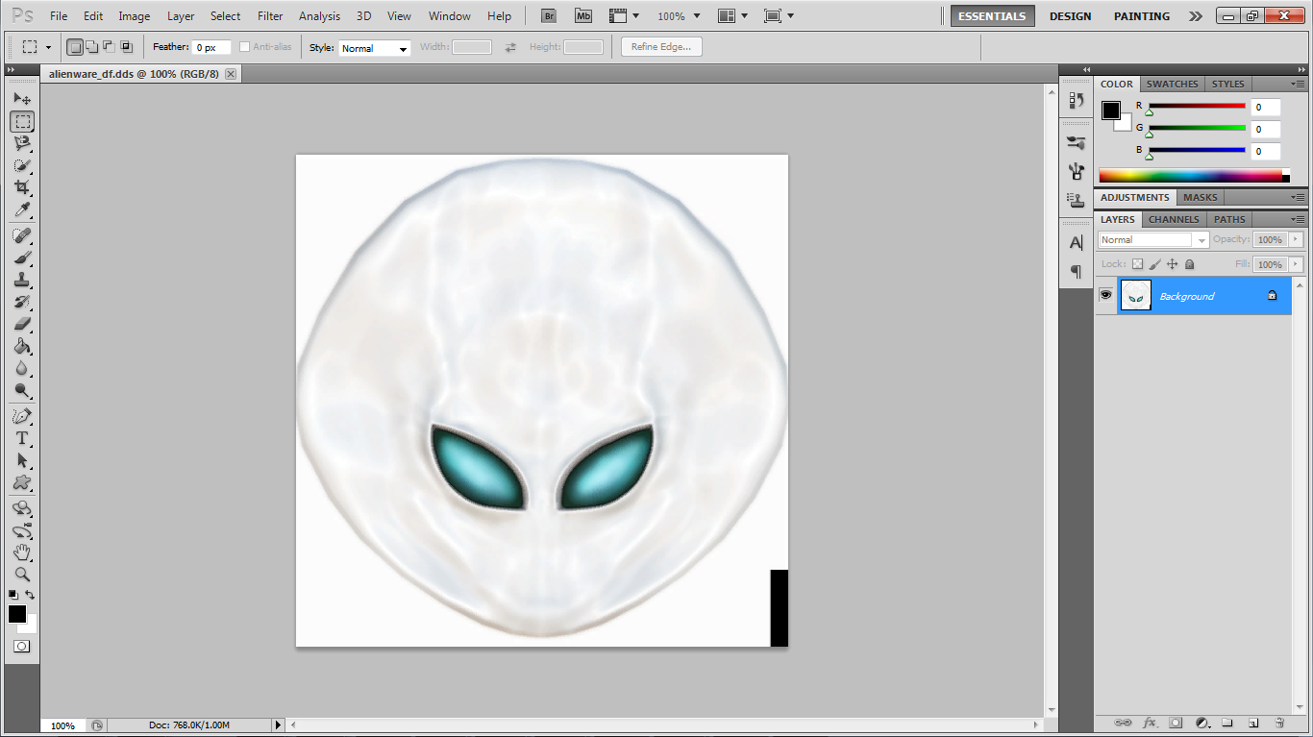Open the Filter menu
The width and height of the screenshot is (1313, 737).
tap(270, 16)
